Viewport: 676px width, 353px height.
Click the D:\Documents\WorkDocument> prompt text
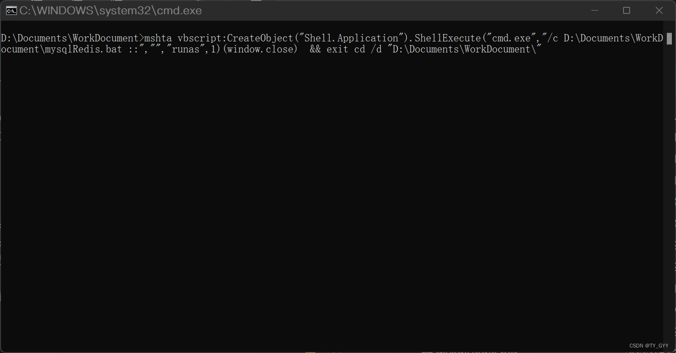point(72,38)
